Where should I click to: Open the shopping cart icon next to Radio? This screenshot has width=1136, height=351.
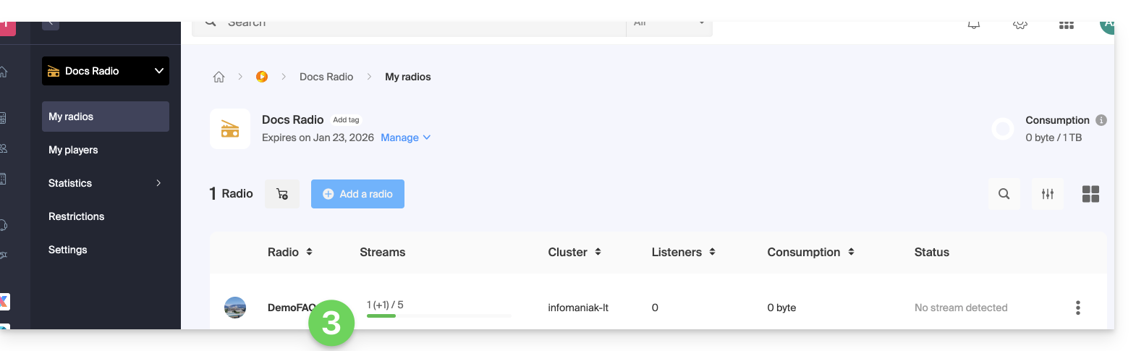click(x=282, y=194)
